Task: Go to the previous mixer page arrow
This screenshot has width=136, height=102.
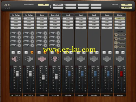Action: 5,5
